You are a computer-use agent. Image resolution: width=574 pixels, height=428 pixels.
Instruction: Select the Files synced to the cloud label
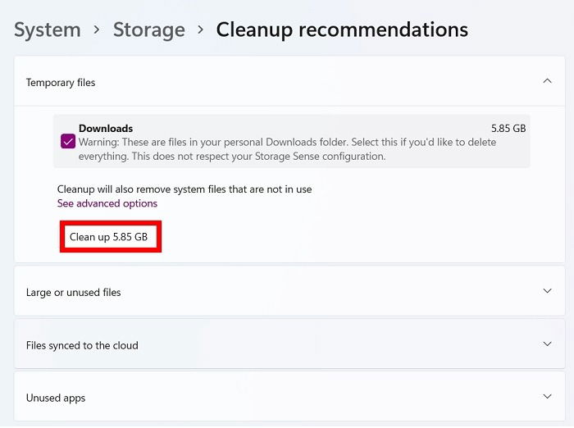pyautogui.click(x=82, y=346)
